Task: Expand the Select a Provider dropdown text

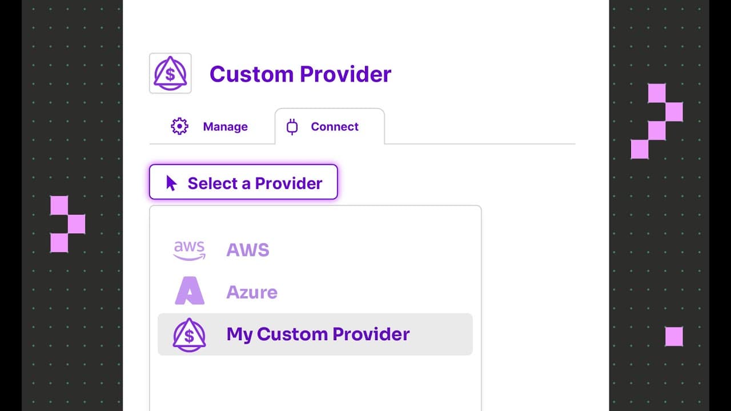Action: tap(255, 183)
